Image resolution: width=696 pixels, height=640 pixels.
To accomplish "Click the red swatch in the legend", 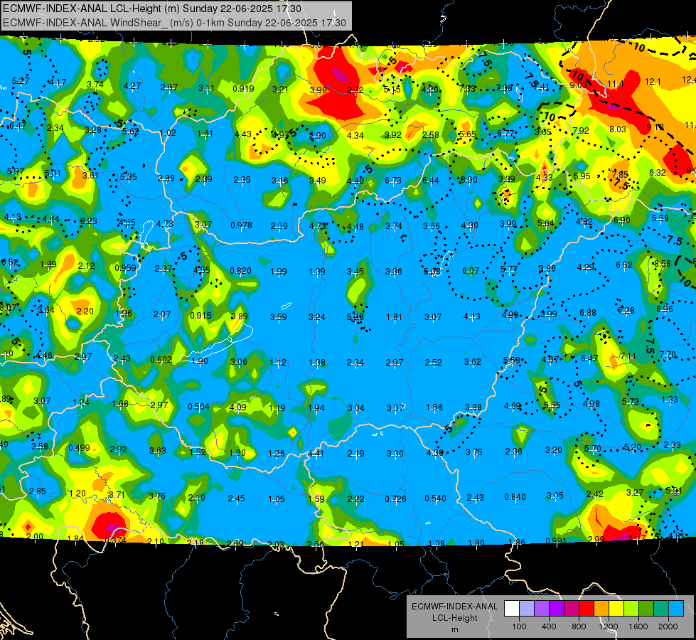I will [x=587, y=609].
